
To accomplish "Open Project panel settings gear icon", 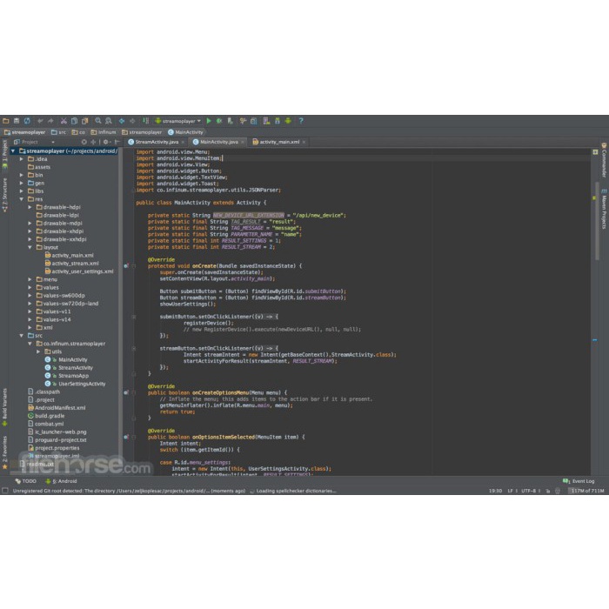I will click(106, 142).
